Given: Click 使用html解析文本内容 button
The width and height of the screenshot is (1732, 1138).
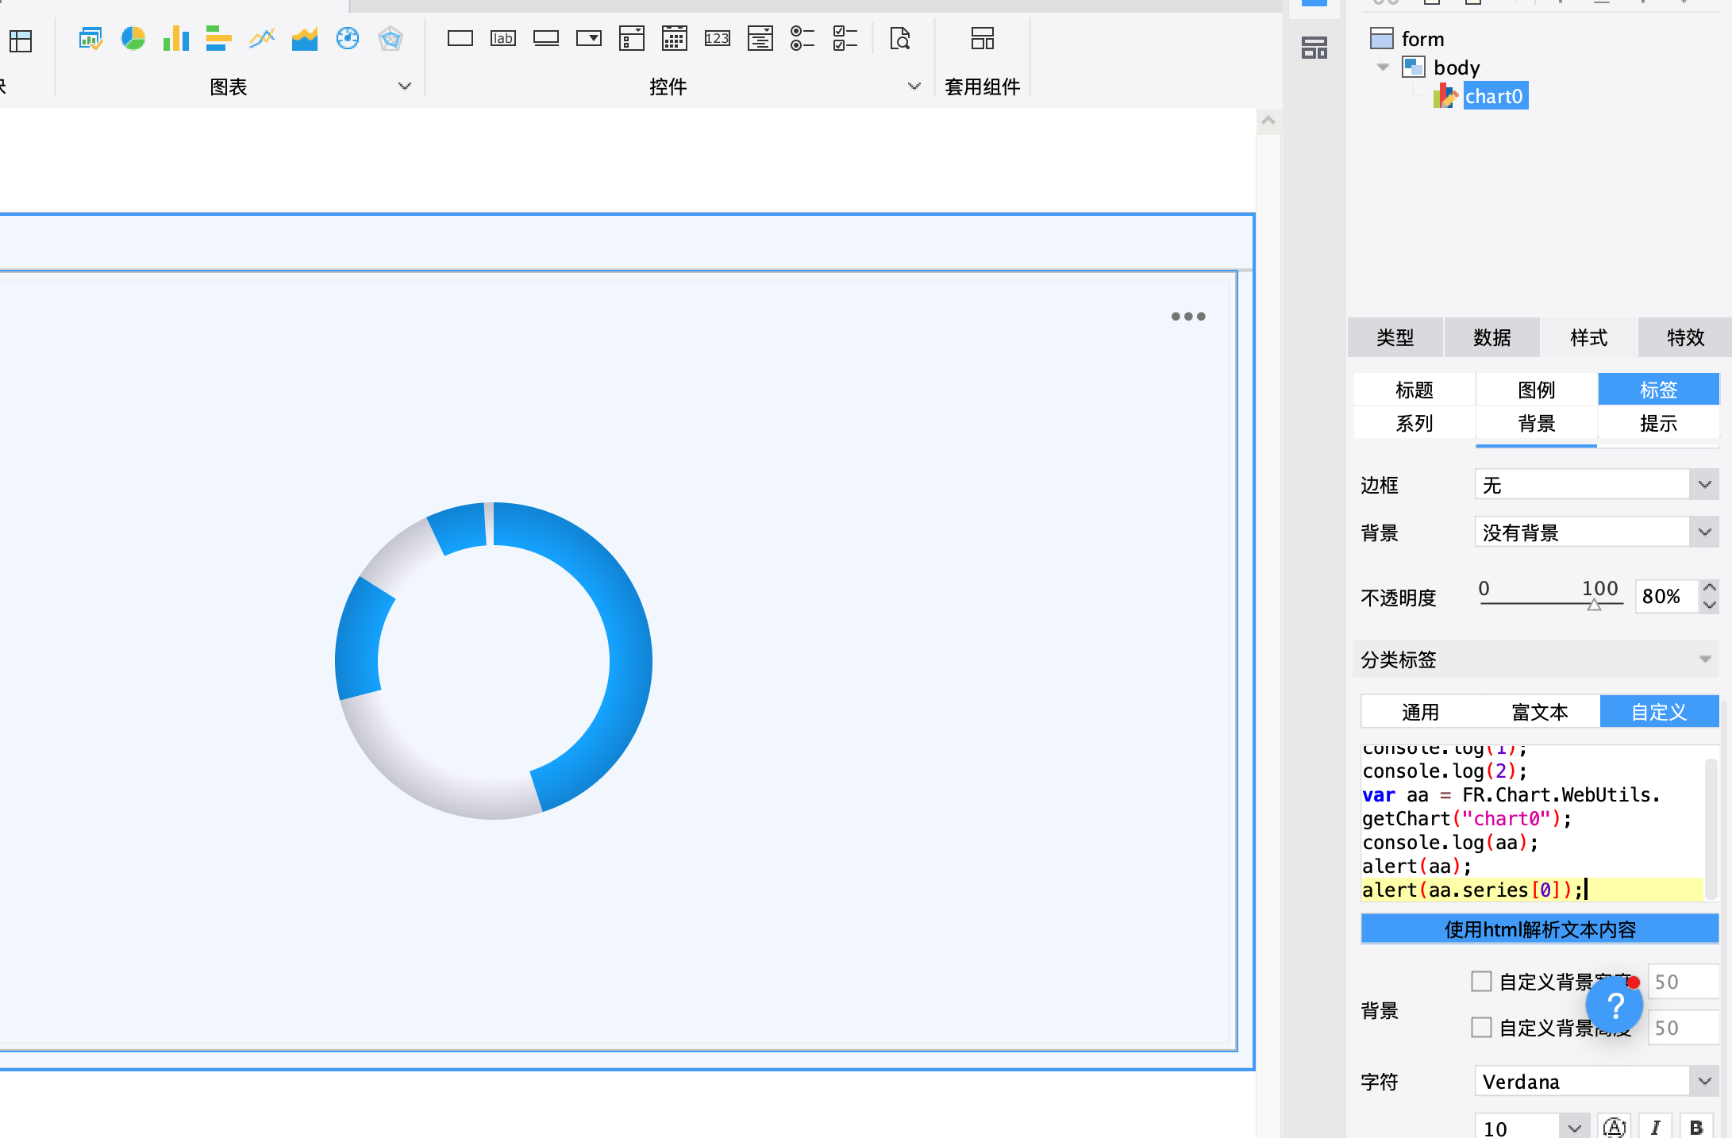Looking at the screenshot, I should [1540, 929].
